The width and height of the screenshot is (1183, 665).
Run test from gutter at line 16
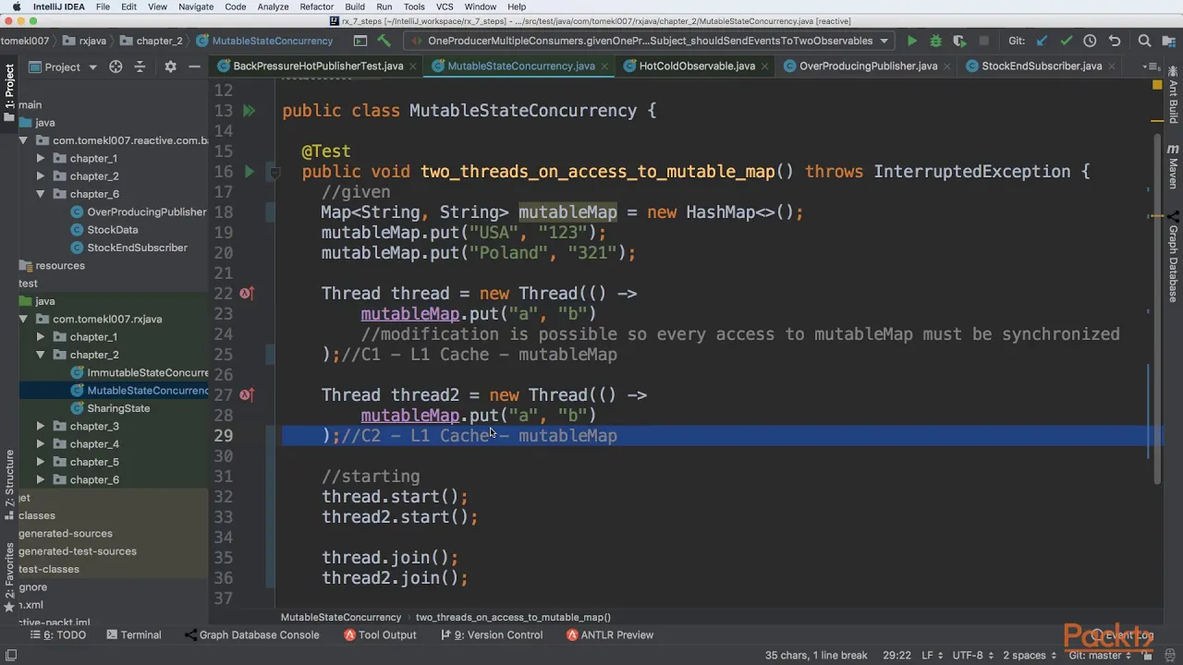[x=249, y=172]
